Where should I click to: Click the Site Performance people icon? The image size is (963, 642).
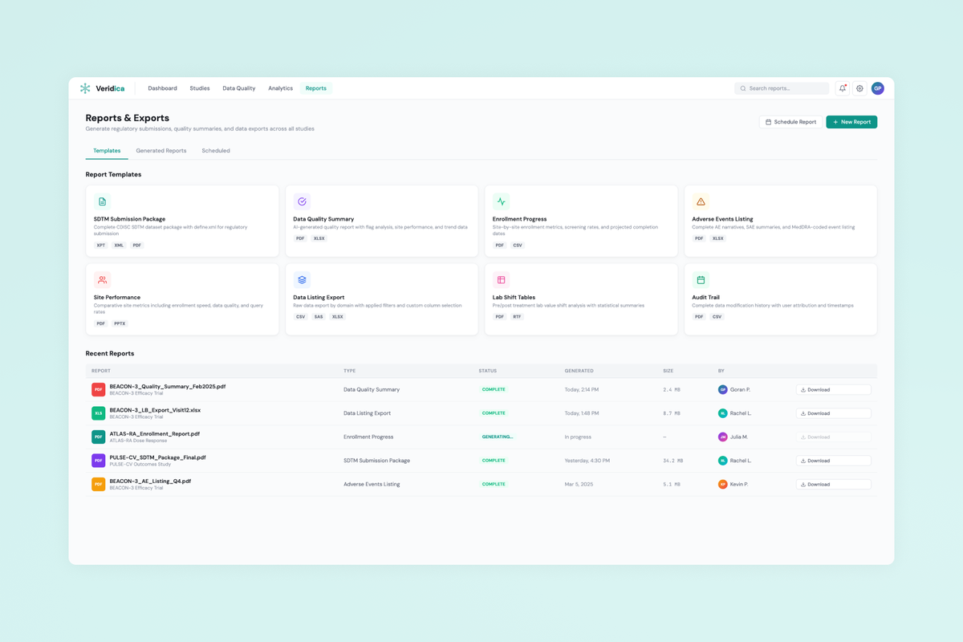pos(102,280)
